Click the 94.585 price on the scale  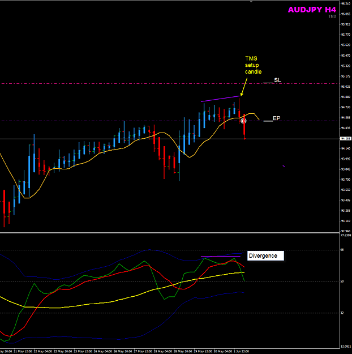[345, 118]
